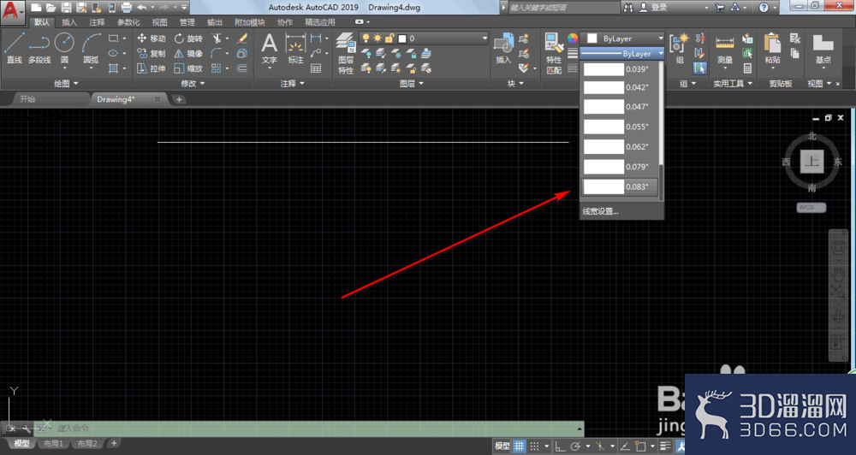
Task: Switch to the 视图 ribbon tab
Action: pos(159,22)
